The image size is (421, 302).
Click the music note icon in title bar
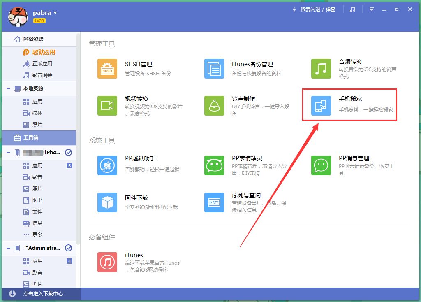click(x=352, y=9)
